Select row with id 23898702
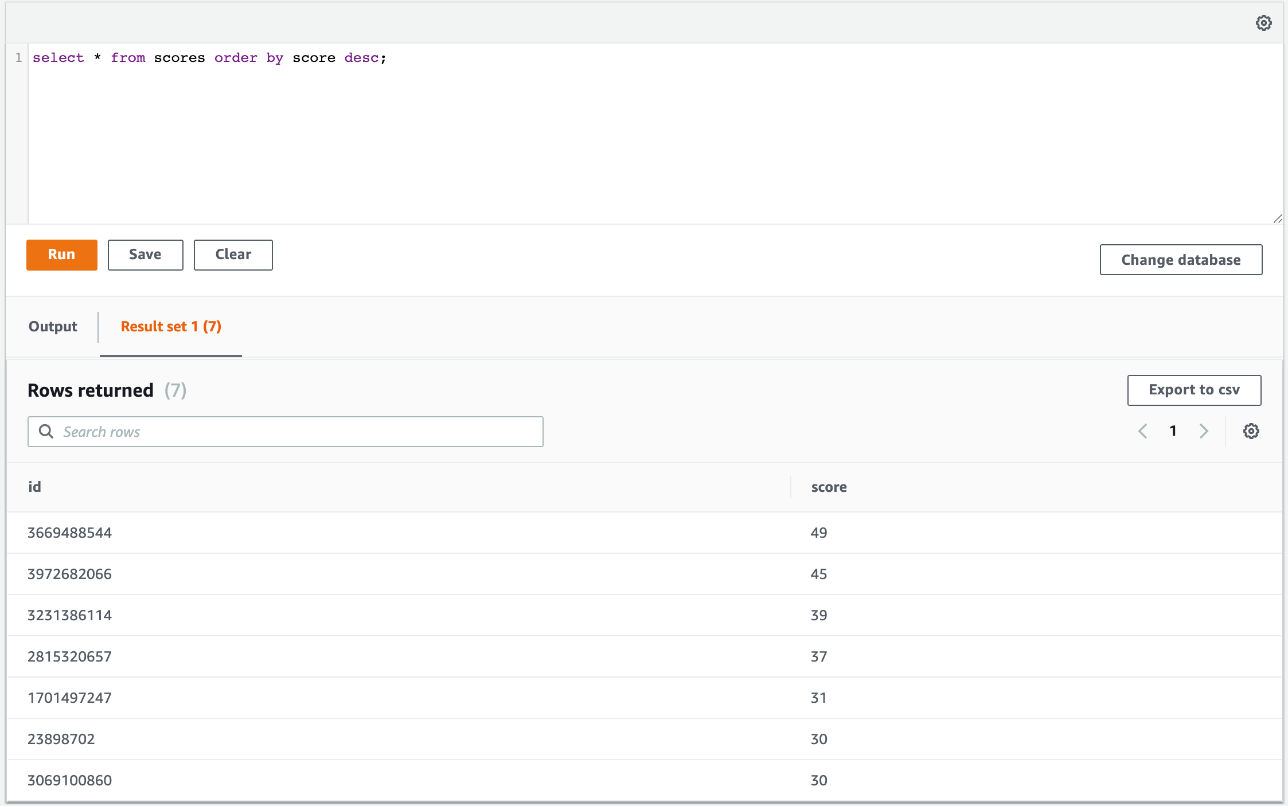The width and height of the screenshot is (1288, 806). pos(61,739)
